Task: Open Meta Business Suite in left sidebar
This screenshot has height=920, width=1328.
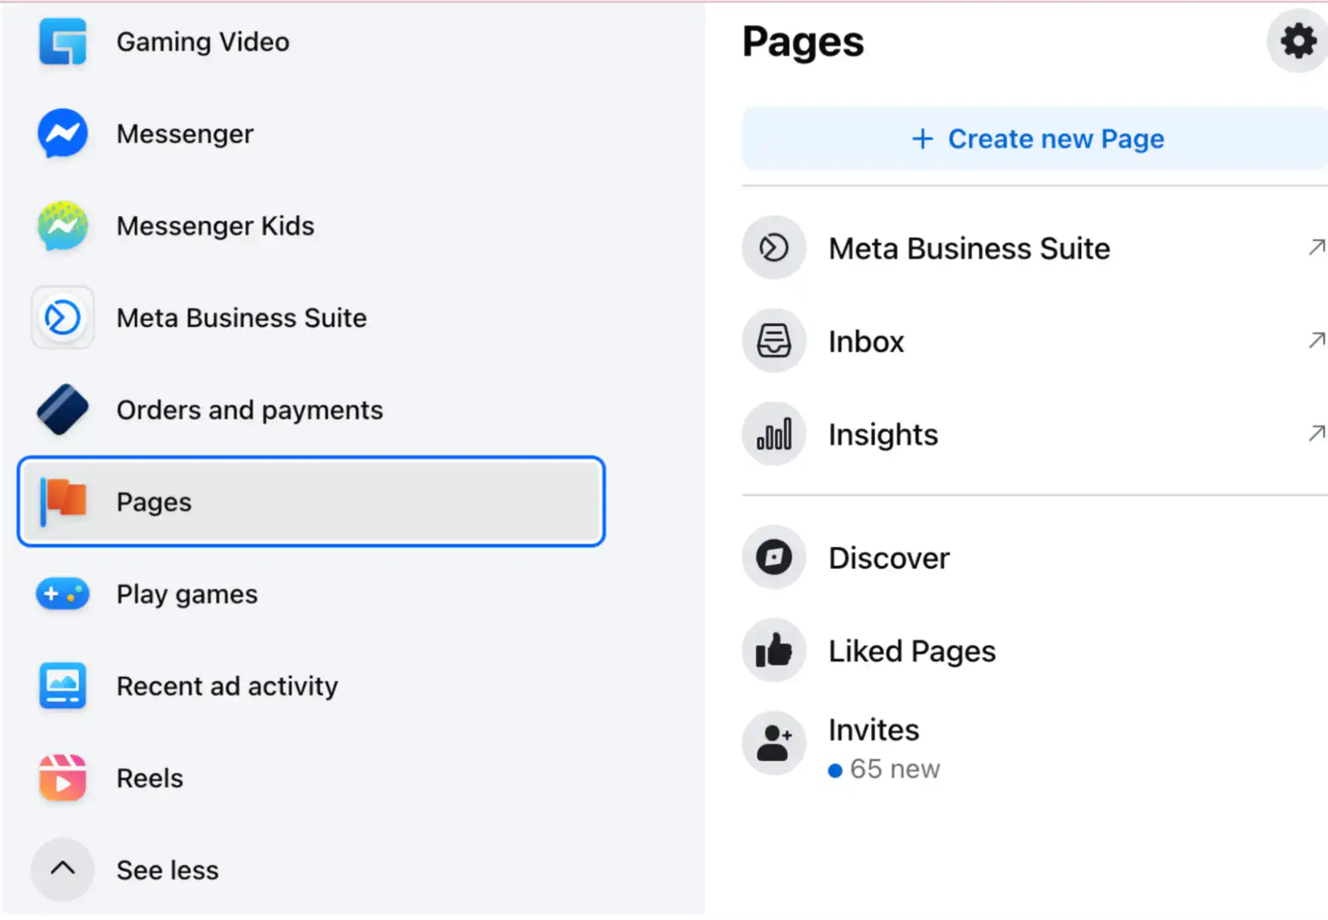Action: tap(242, 318)
